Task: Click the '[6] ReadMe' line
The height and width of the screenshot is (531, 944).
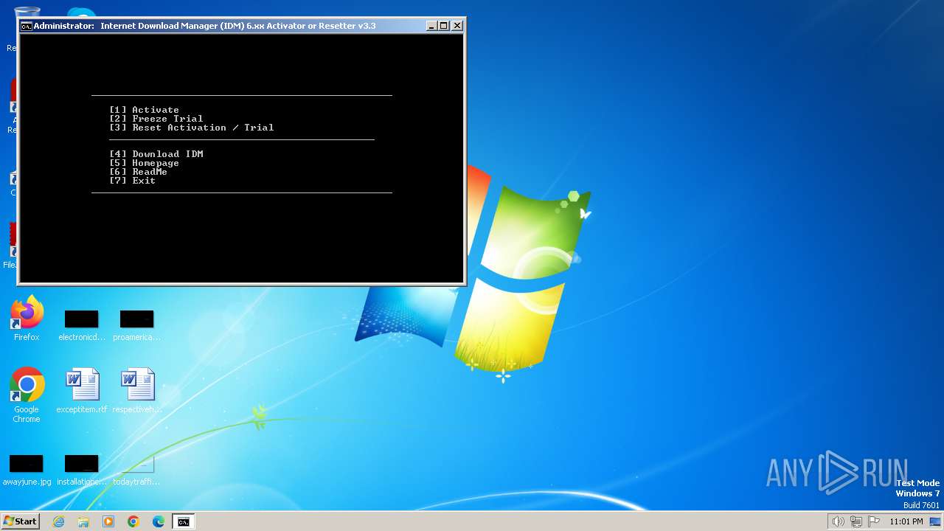Action: pyautogui.click(x=138, y=172)
